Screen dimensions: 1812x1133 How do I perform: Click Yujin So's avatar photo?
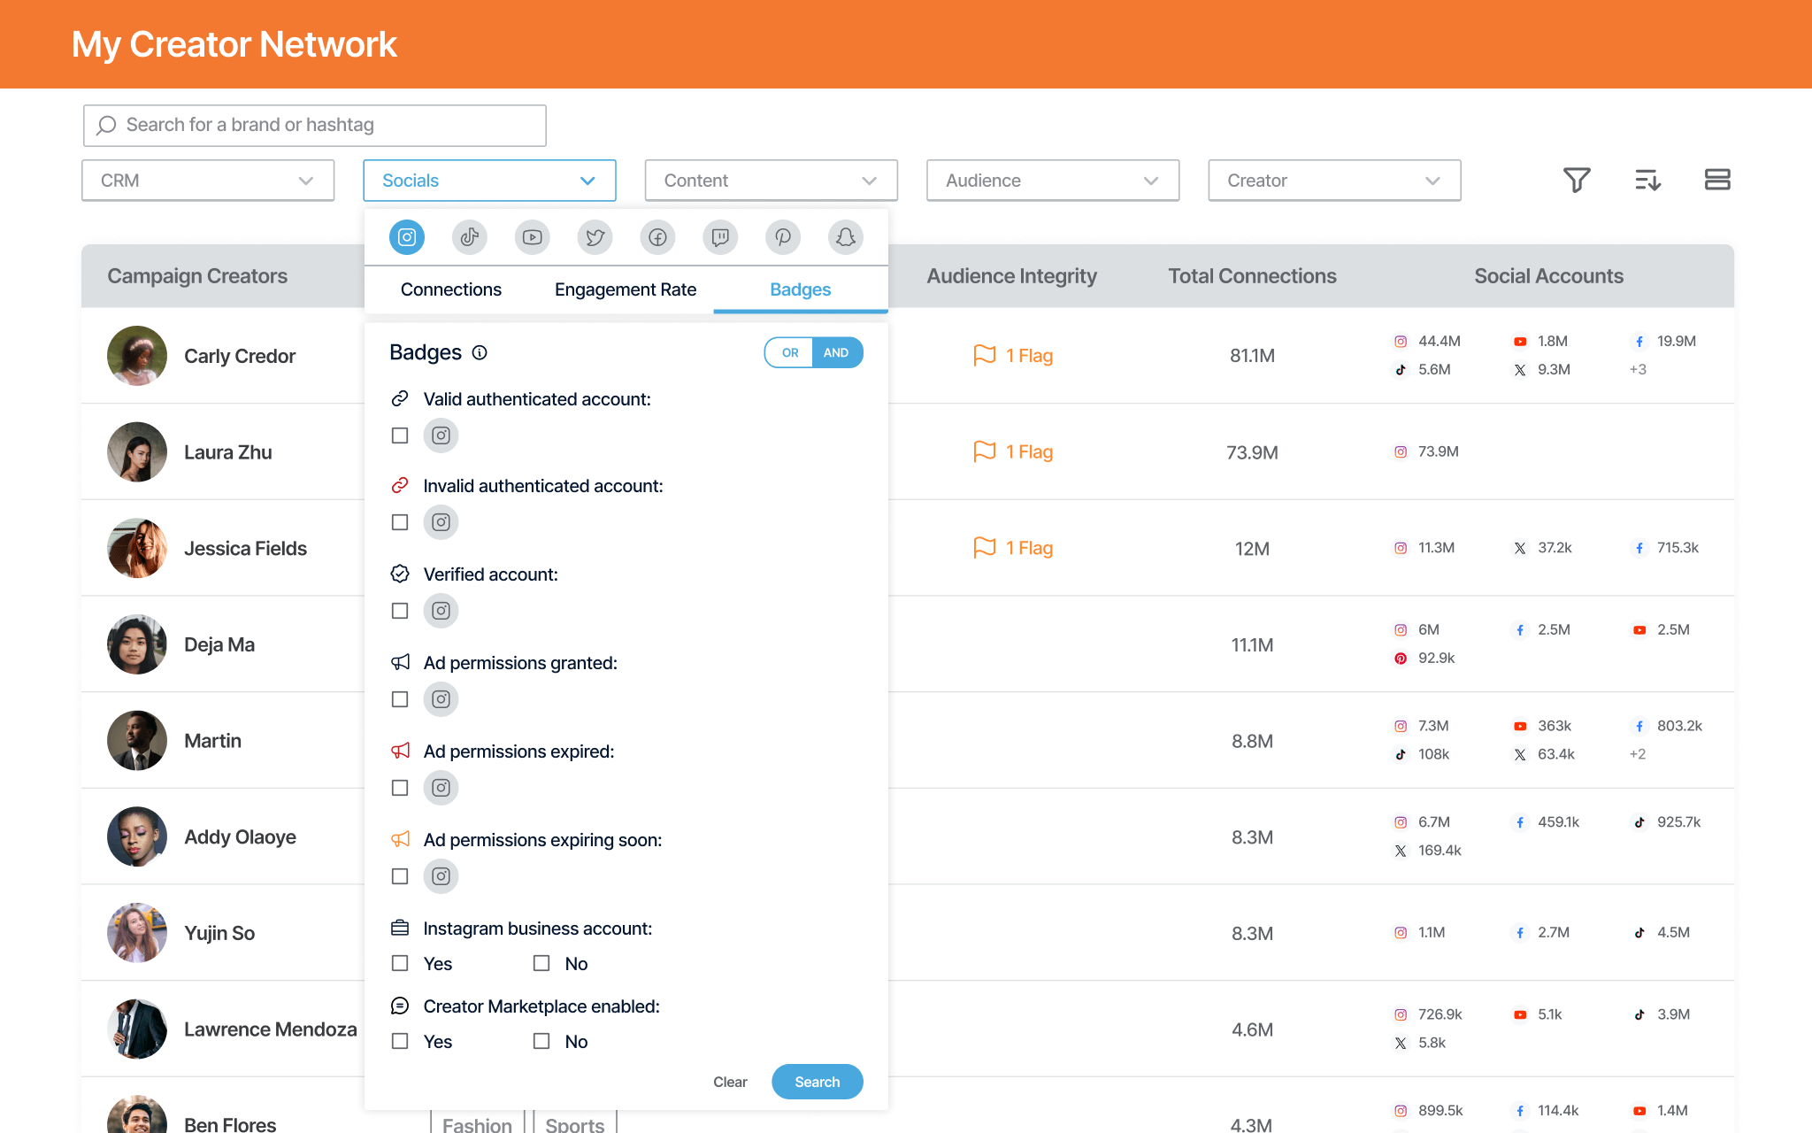click(x=137, y=933)
